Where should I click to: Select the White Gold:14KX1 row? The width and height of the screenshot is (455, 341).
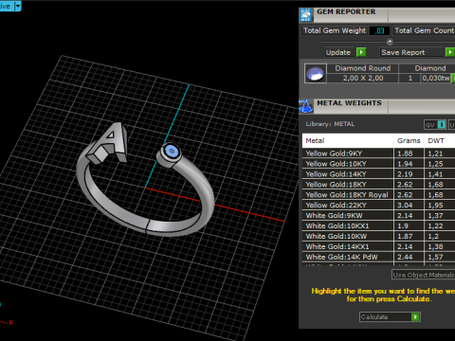click(378, 246)
